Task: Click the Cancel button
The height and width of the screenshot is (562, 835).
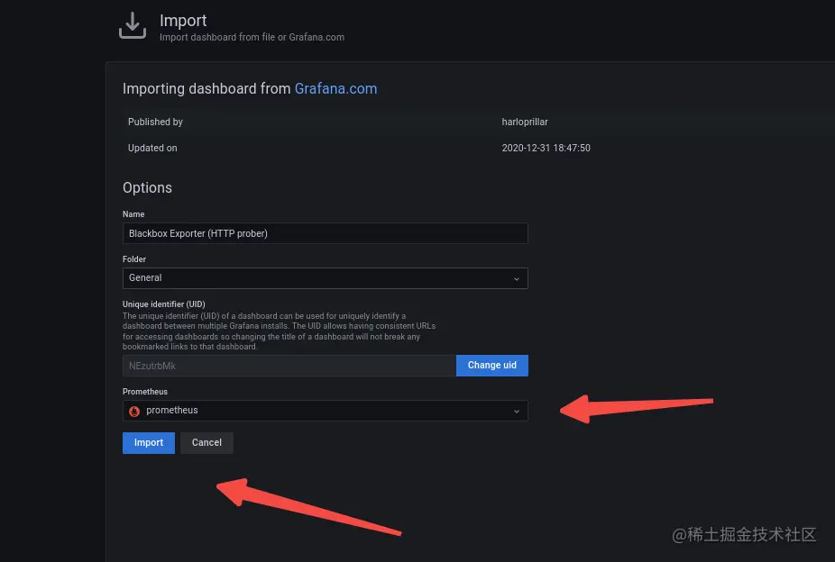Action: click(x=206, y=443)
